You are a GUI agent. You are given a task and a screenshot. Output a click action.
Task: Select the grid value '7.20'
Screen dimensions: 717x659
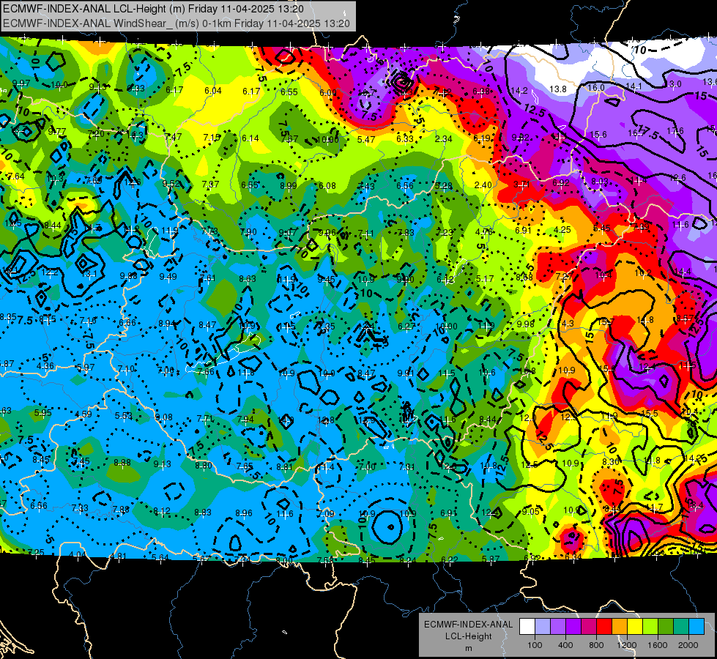click(96, 133)
